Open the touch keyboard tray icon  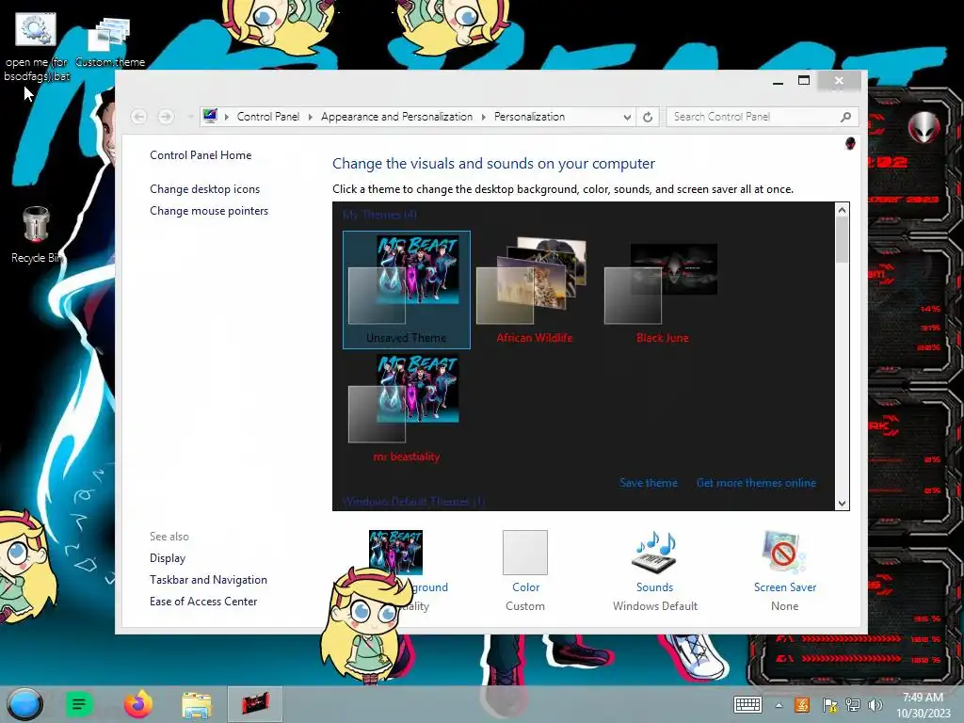(x=747, y=704)
